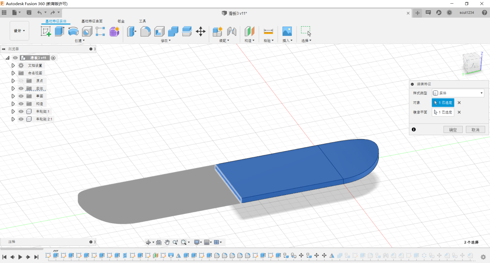Open timeline settings gear

click(483, 257)
